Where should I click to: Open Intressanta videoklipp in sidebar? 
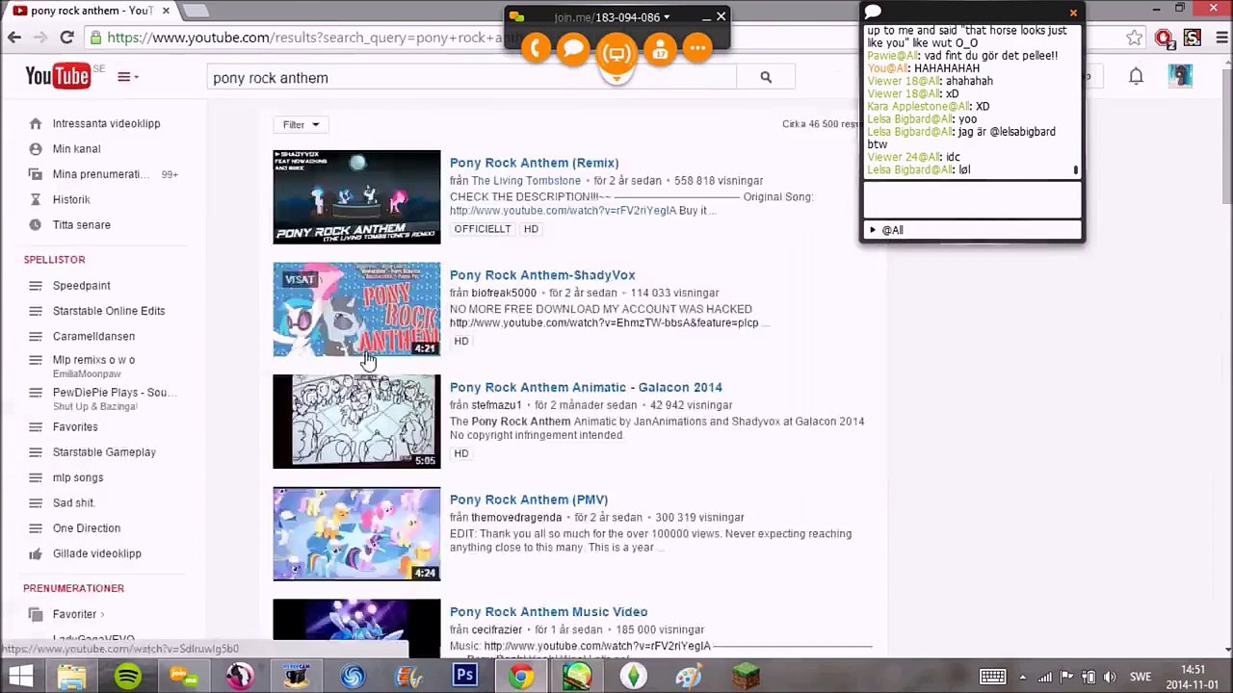click(x=106, y=123)
